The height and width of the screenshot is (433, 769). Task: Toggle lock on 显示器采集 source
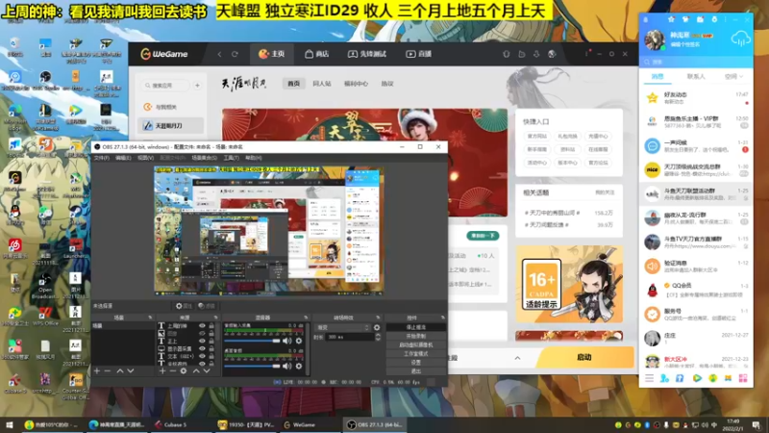(211, 348)
